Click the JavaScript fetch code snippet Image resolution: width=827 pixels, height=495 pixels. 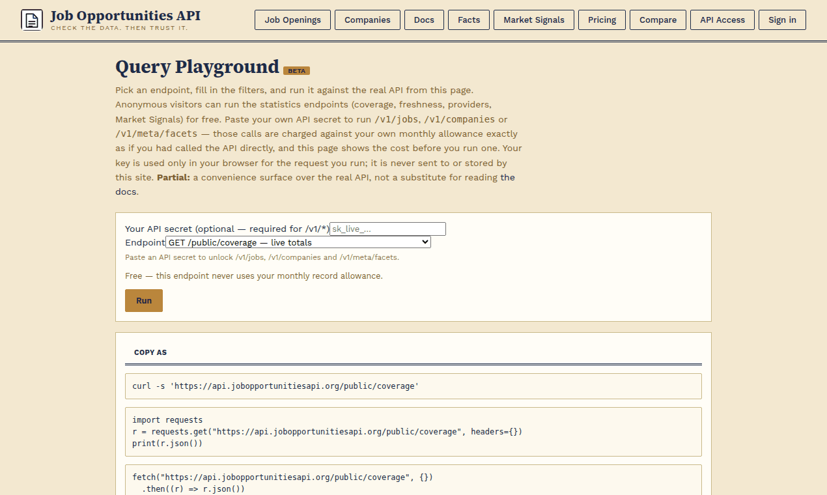pyautogui.click(x=413, y=480)
